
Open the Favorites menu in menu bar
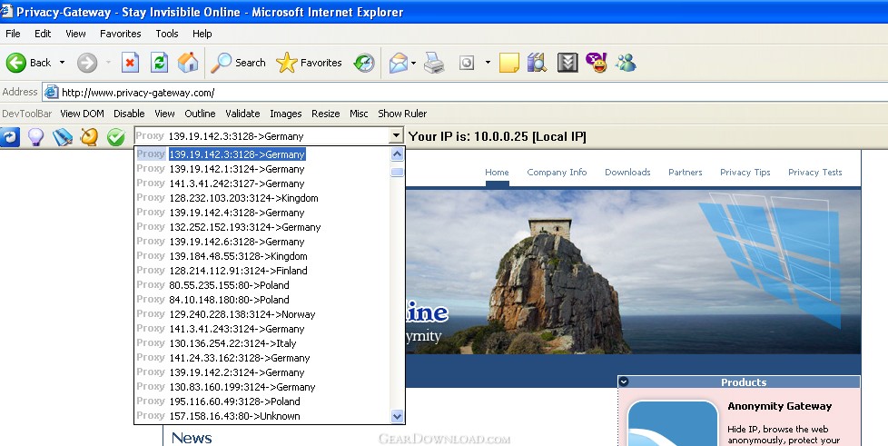click(x=121, y=34)
